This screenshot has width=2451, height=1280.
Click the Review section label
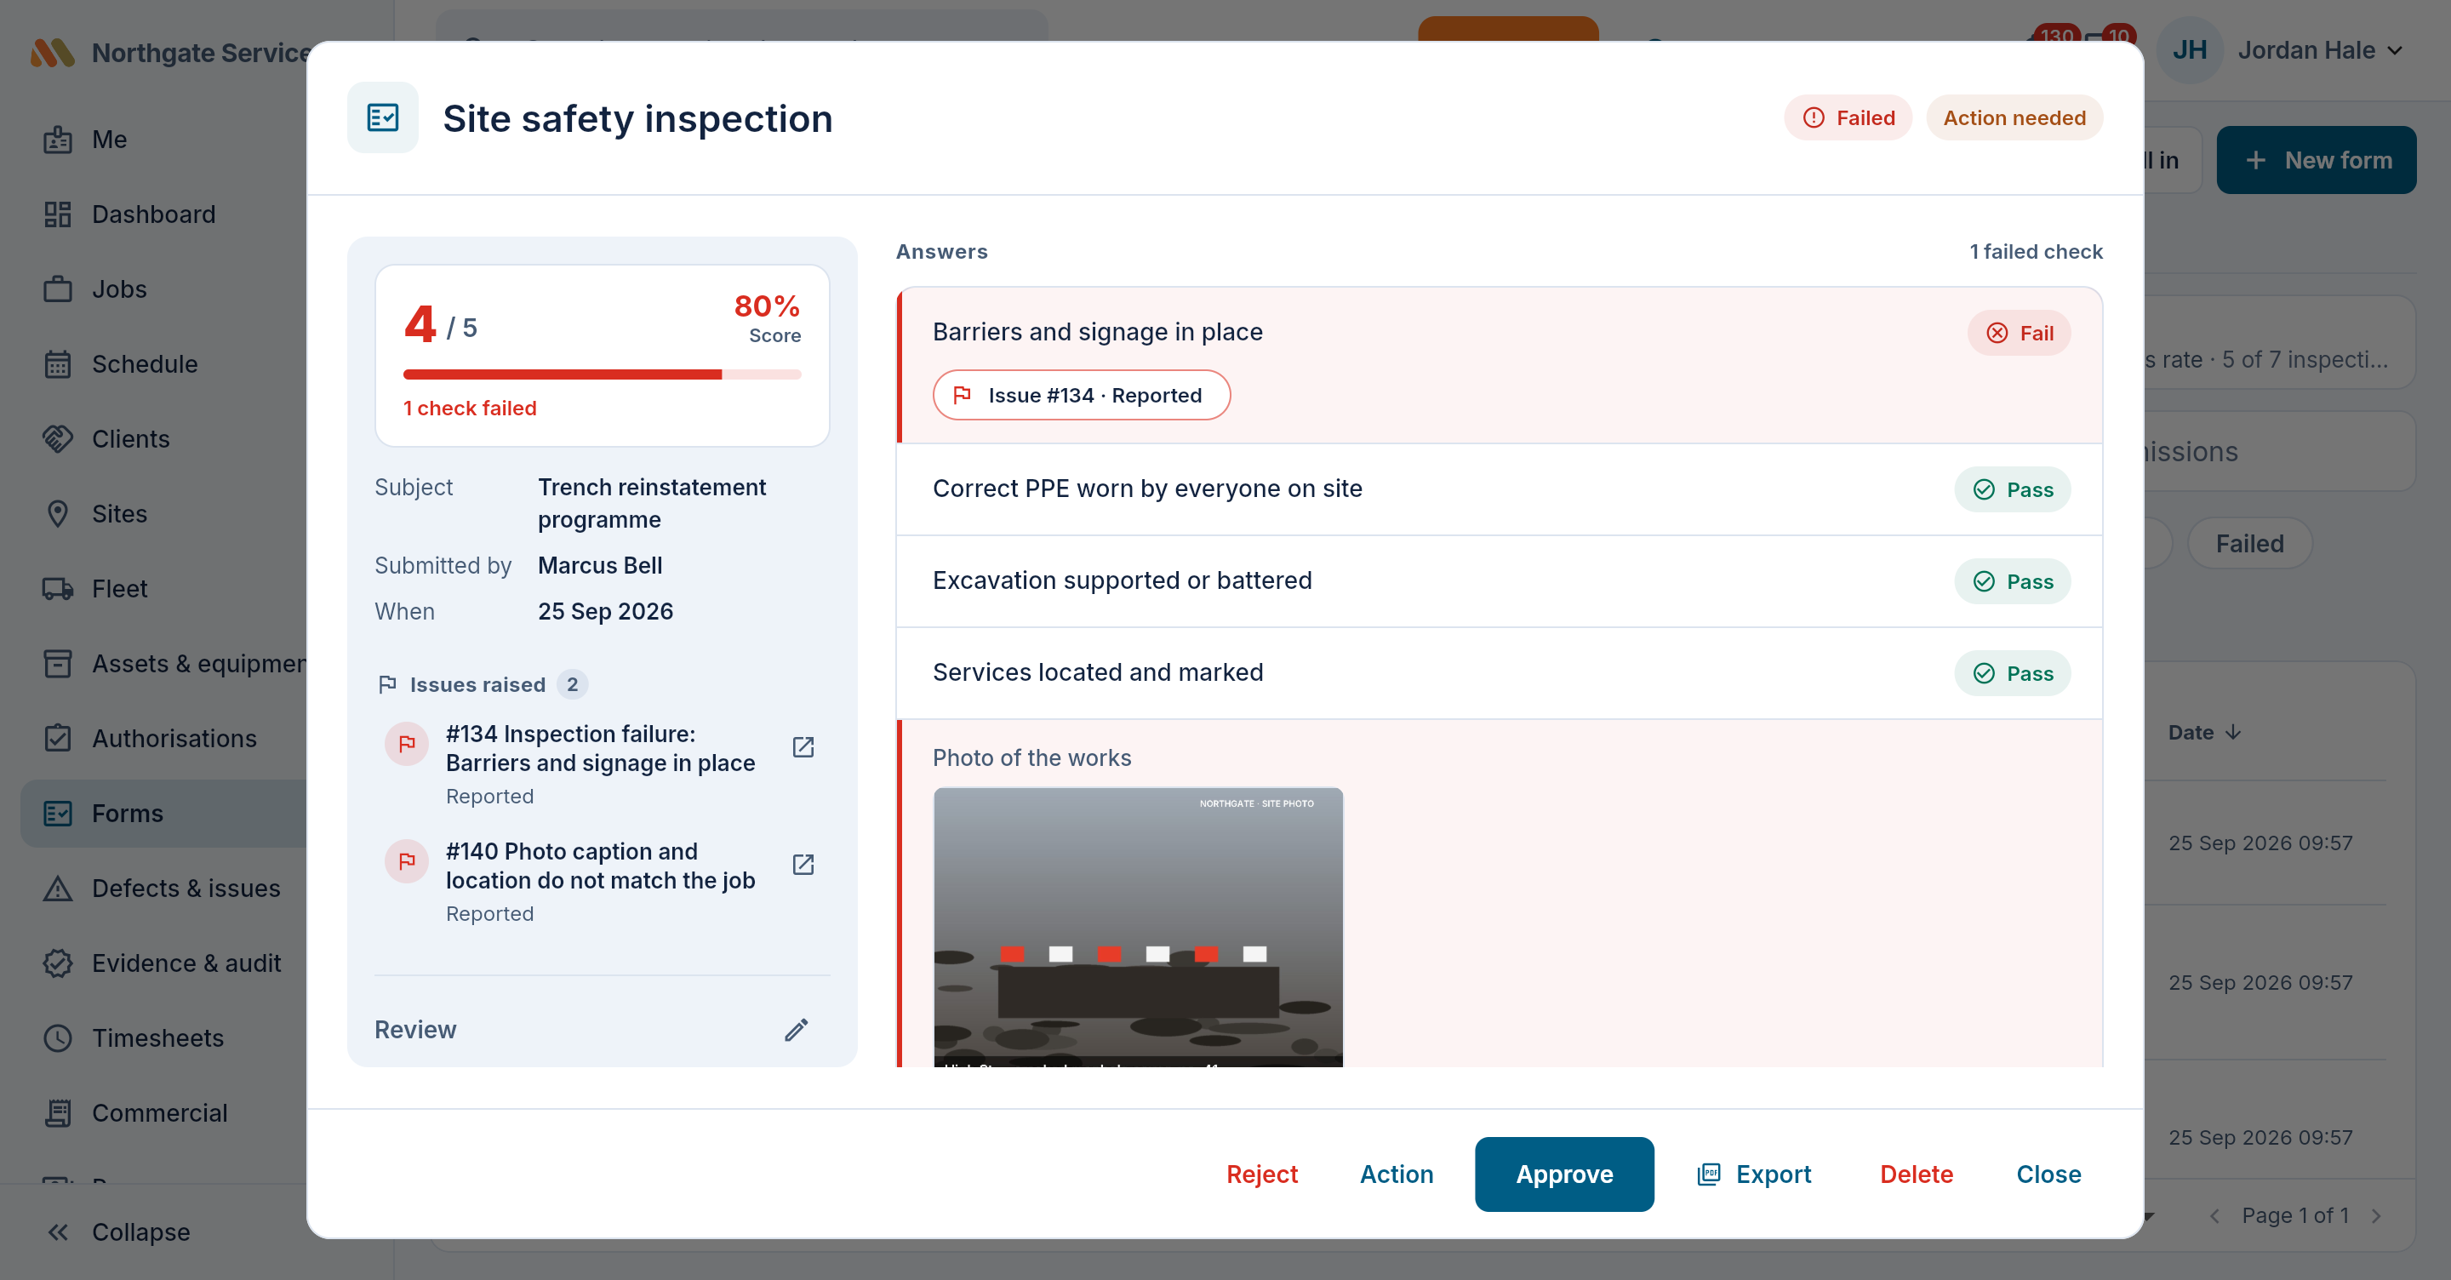coord(414,1030)
